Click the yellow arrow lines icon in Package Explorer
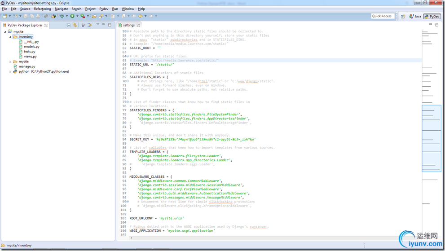The image size is (445, 251). tap(90, 25)
